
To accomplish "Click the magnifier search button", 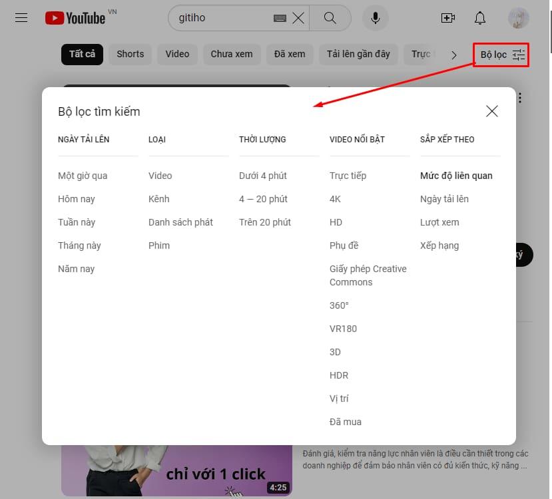I will pyautogui.click(x=330, y=17).
